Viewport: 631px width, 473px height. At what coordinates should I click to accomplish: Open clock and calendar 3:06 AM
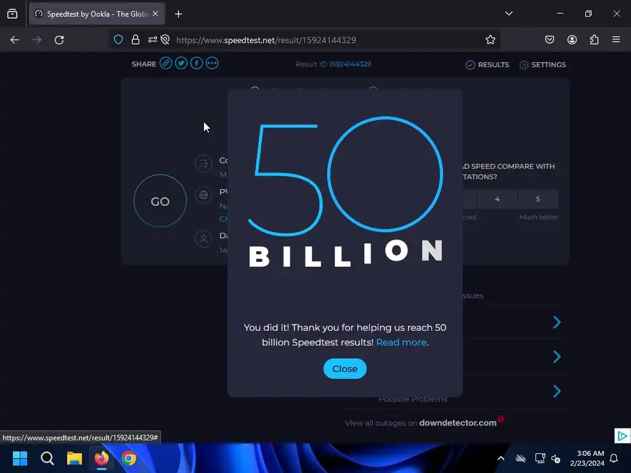pos(587,458)
